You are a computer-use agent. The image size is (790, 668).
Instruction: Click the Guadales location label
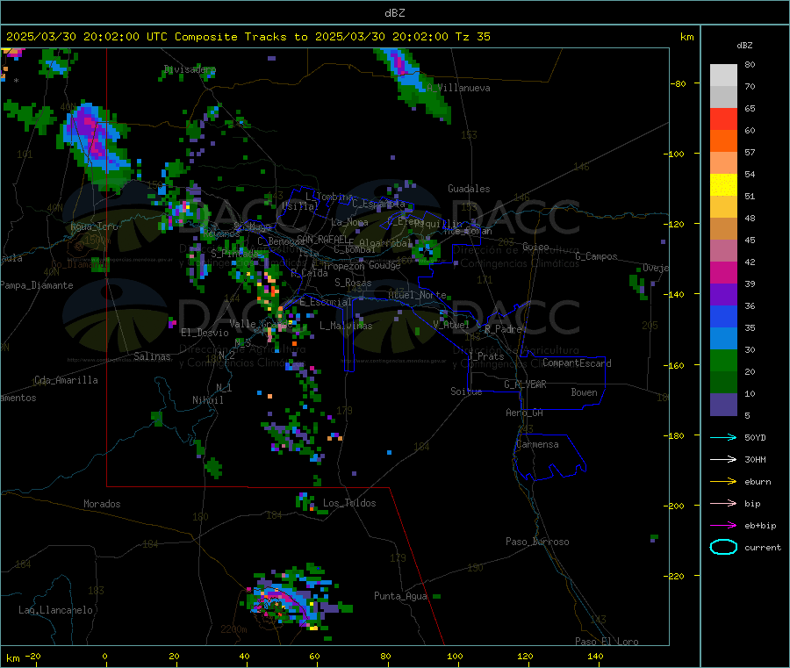[x=469, y=189]
